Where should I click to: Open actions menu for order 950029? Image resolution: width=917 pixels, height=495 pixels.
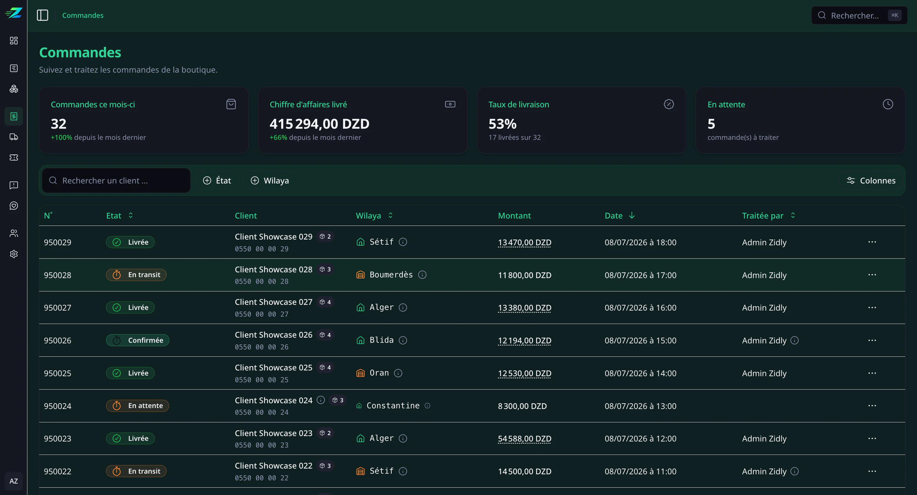pyautogui.click(x=872, y=242)
